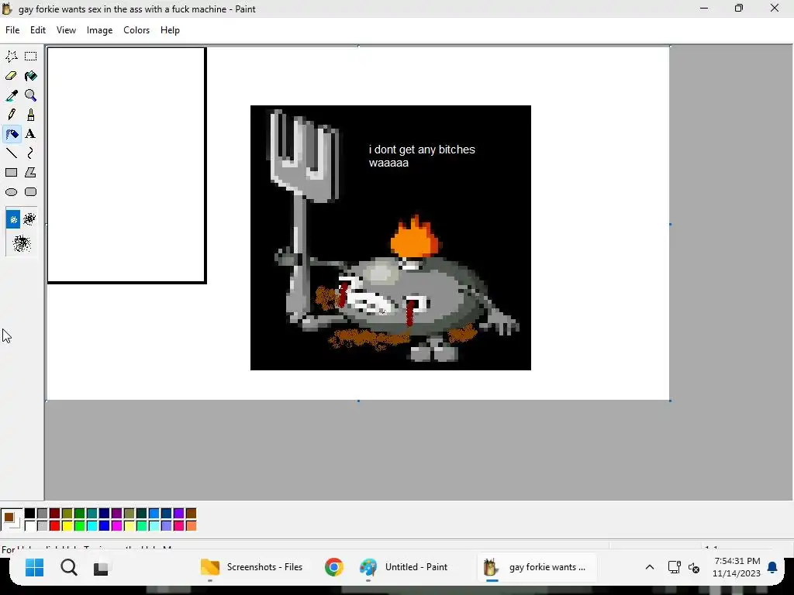The width and height of the screenshot is (794, 595).
Task: Click the current foreground/background color indicator
Action: pos(11,520)
